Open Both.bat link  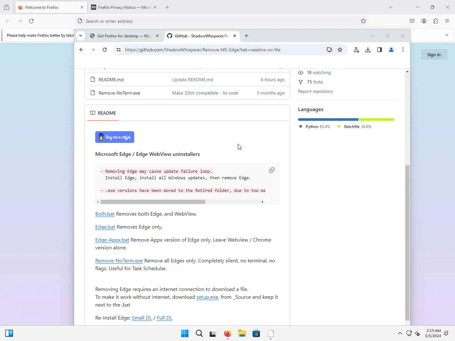tap(105, 214)
